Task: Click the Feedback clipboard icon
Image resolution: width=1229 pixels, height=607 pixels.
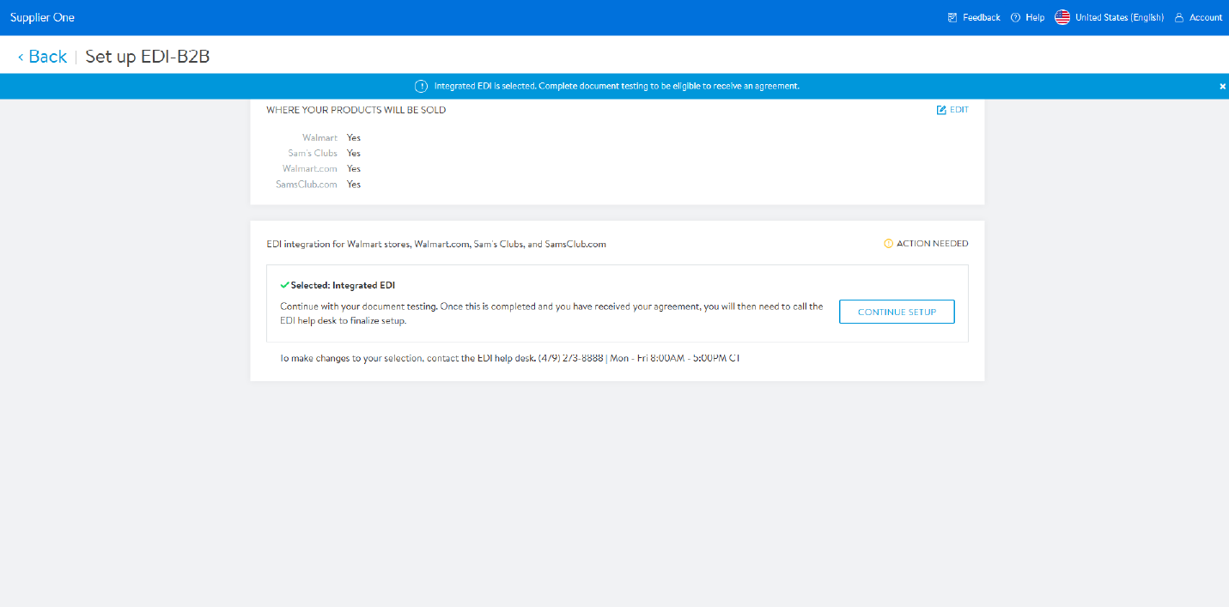Action: [952, 17]
